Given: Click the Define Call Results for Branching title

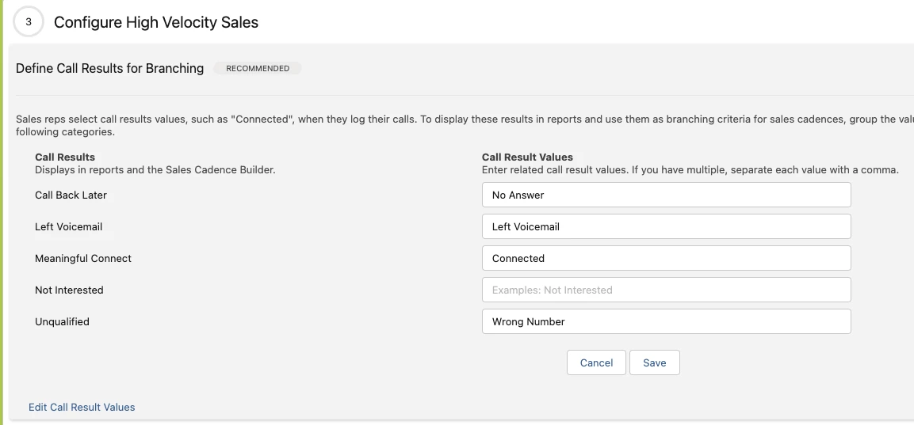Looking at the screenshot, I should tap(109, 69).
